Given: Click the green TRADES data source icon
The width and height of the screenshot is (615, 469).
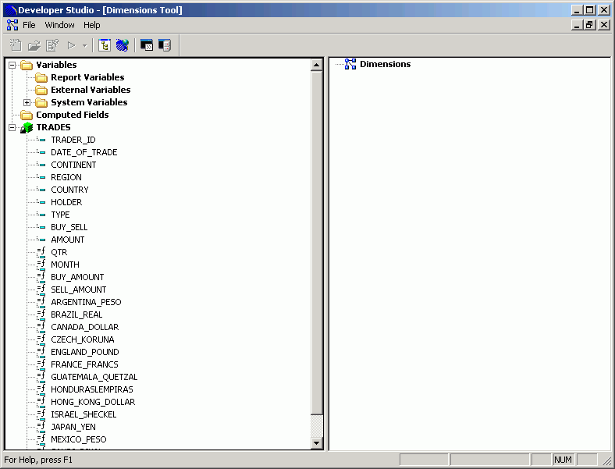Looking at the screenshot, I should pyautogui.click(x=27, y=127).
